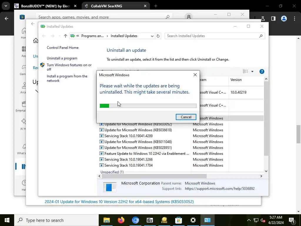Click Microsoft Store search box
The image size is (301, 226).
[x=104, y=17]
